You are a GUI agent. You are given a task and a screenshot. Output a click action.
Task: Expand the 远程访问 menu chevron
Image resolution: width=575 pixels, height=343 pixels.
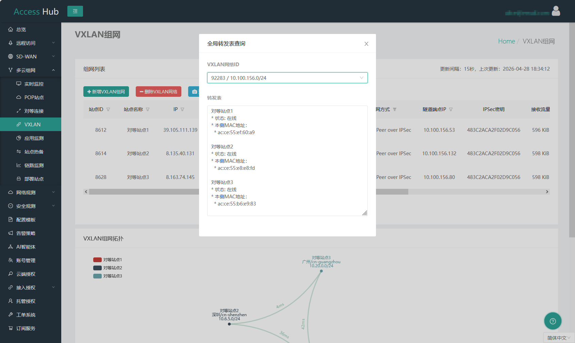[x=53, y=43]
